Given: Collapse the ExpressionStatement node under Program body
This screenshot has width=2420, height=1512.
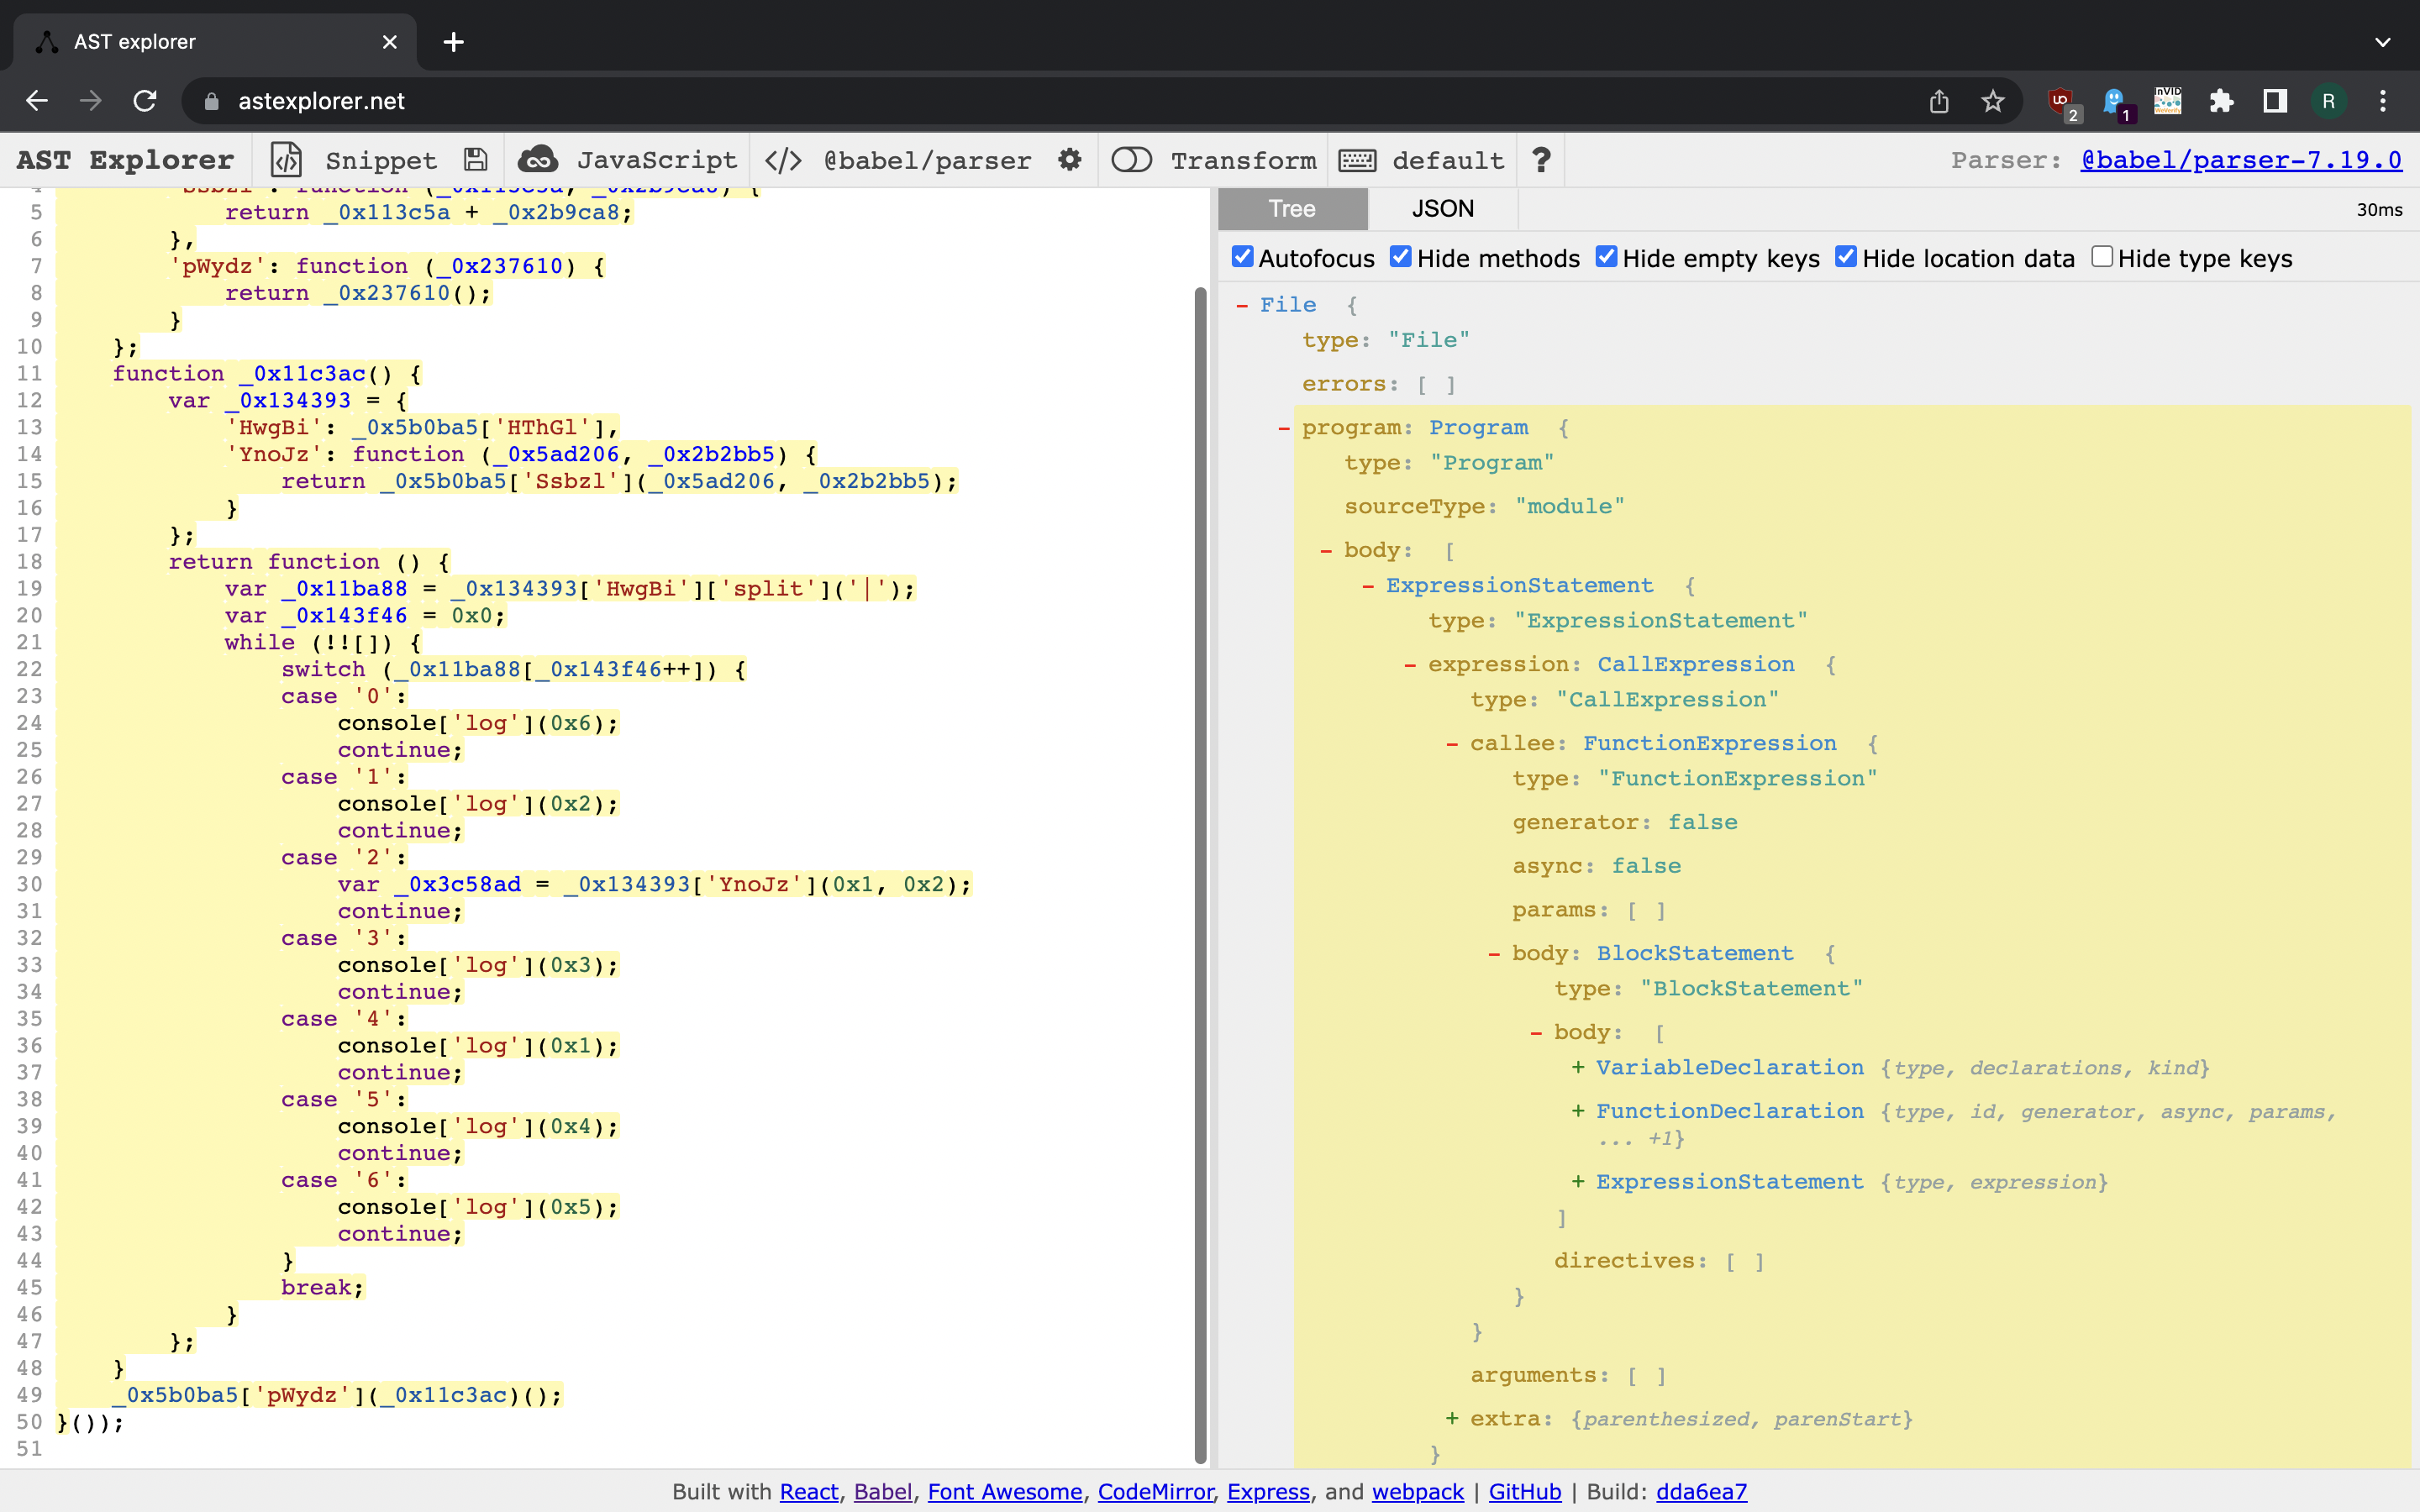Looking at the screenshot, I should point(1368,586).
